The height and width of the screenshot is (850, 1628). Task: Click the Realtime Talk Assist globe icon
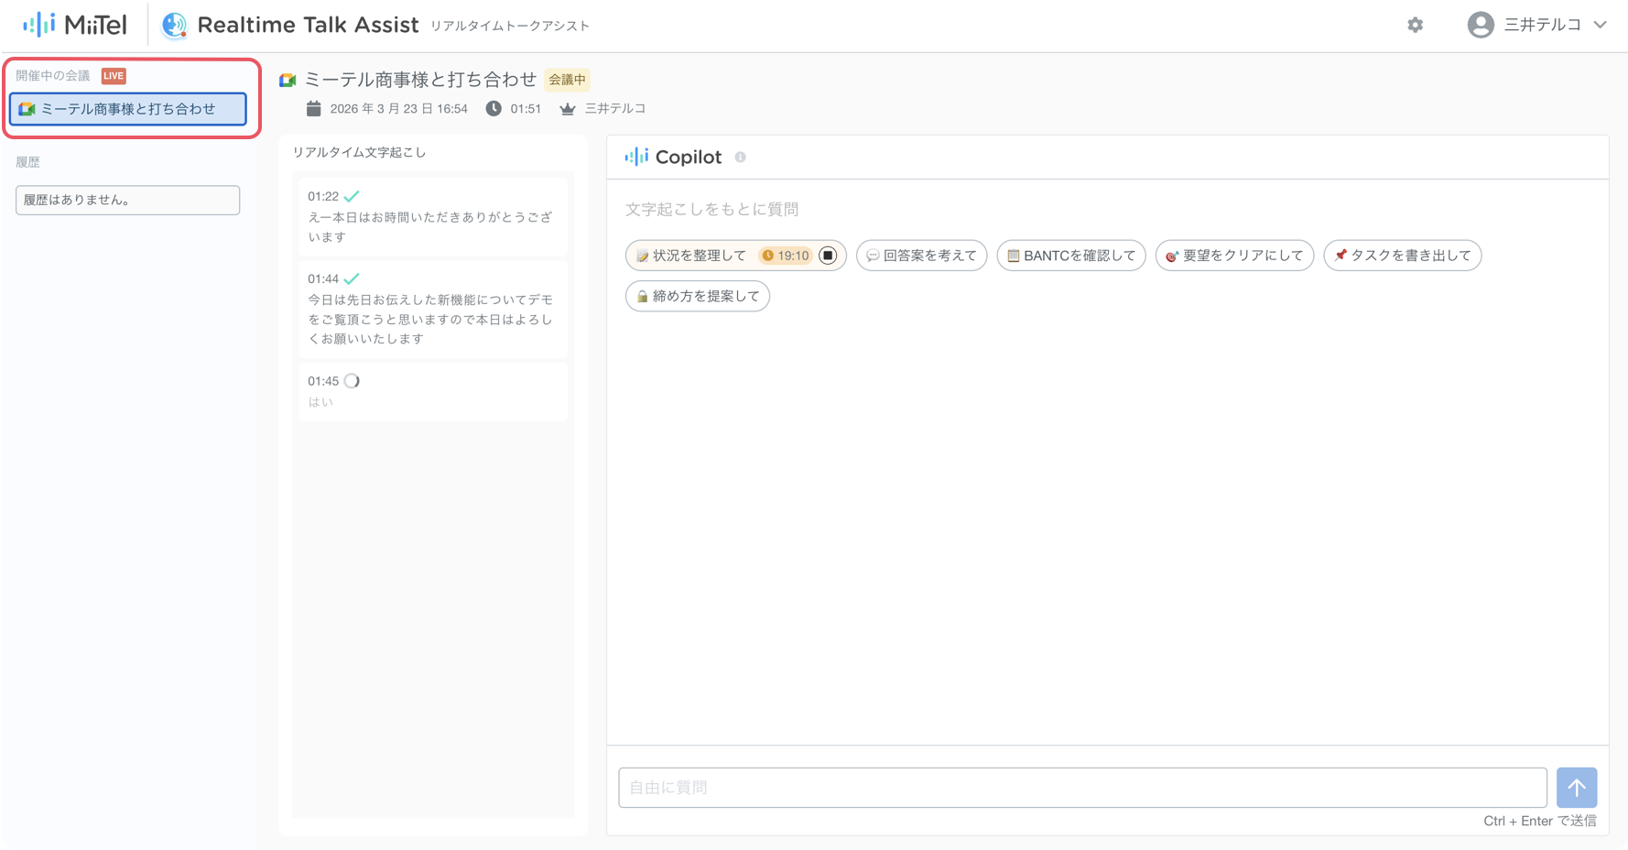(x=174, y=25)
